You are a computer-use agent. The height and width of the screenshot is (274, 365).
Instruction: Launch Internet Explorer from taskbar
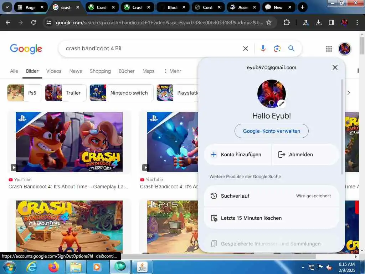[32, 267]
